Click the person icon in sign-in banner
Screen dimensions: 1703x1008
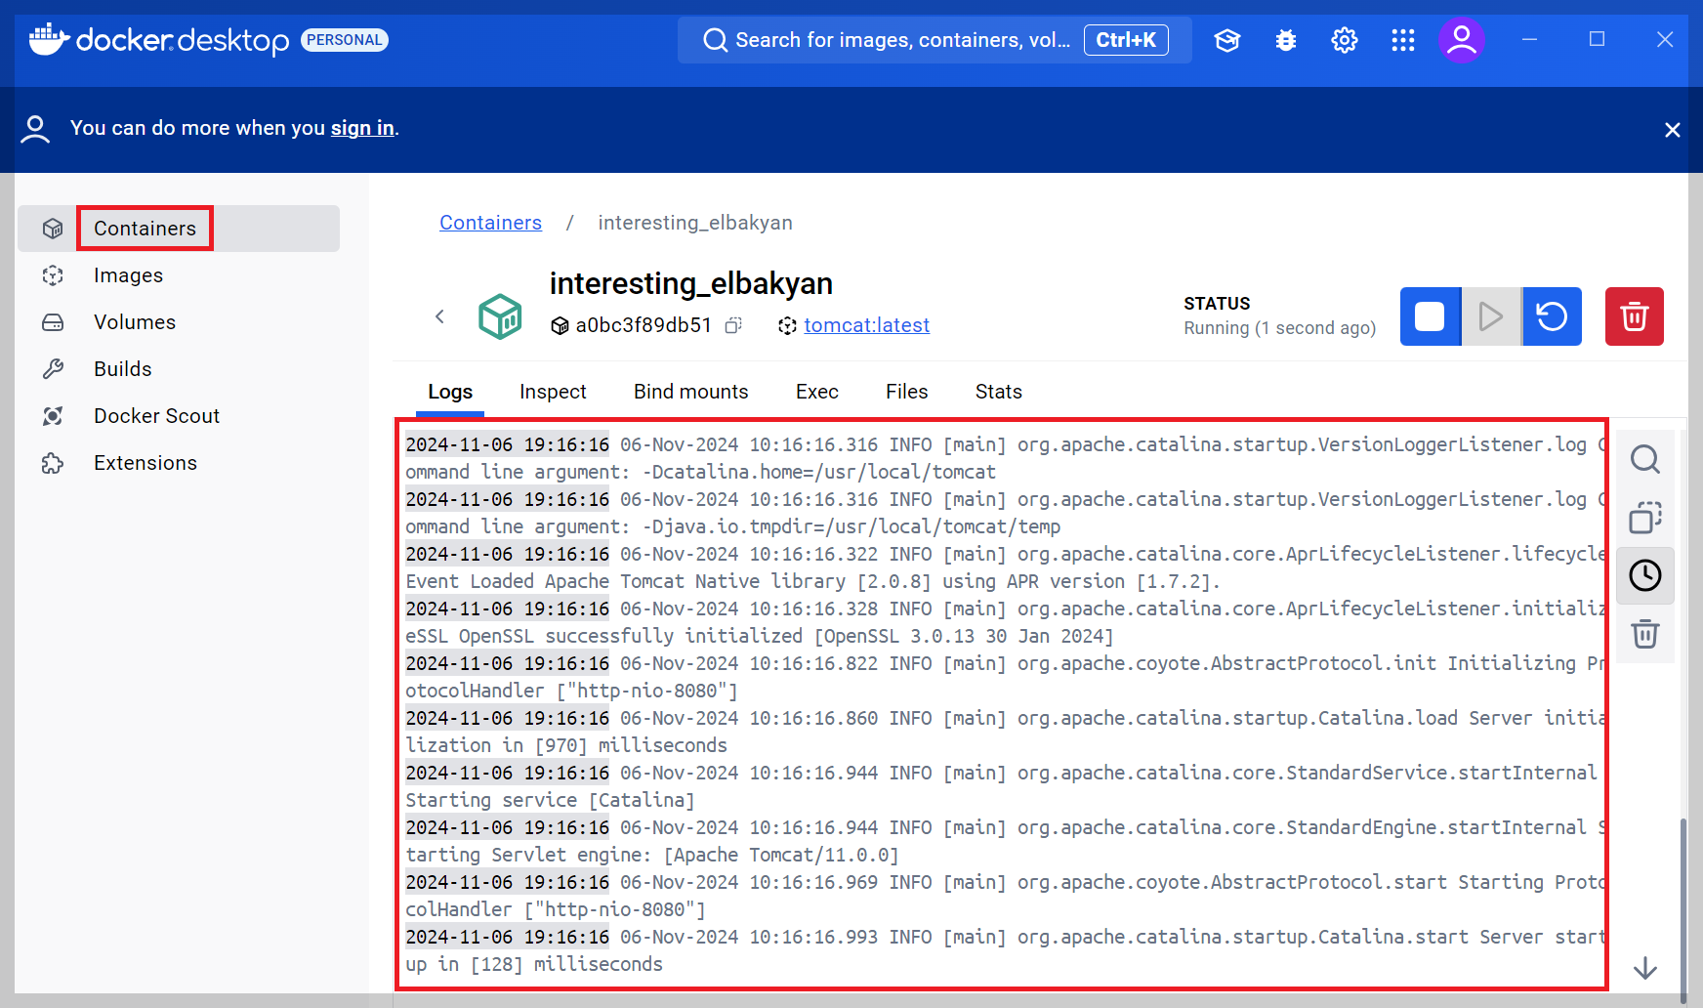click(x=35, y=129)
